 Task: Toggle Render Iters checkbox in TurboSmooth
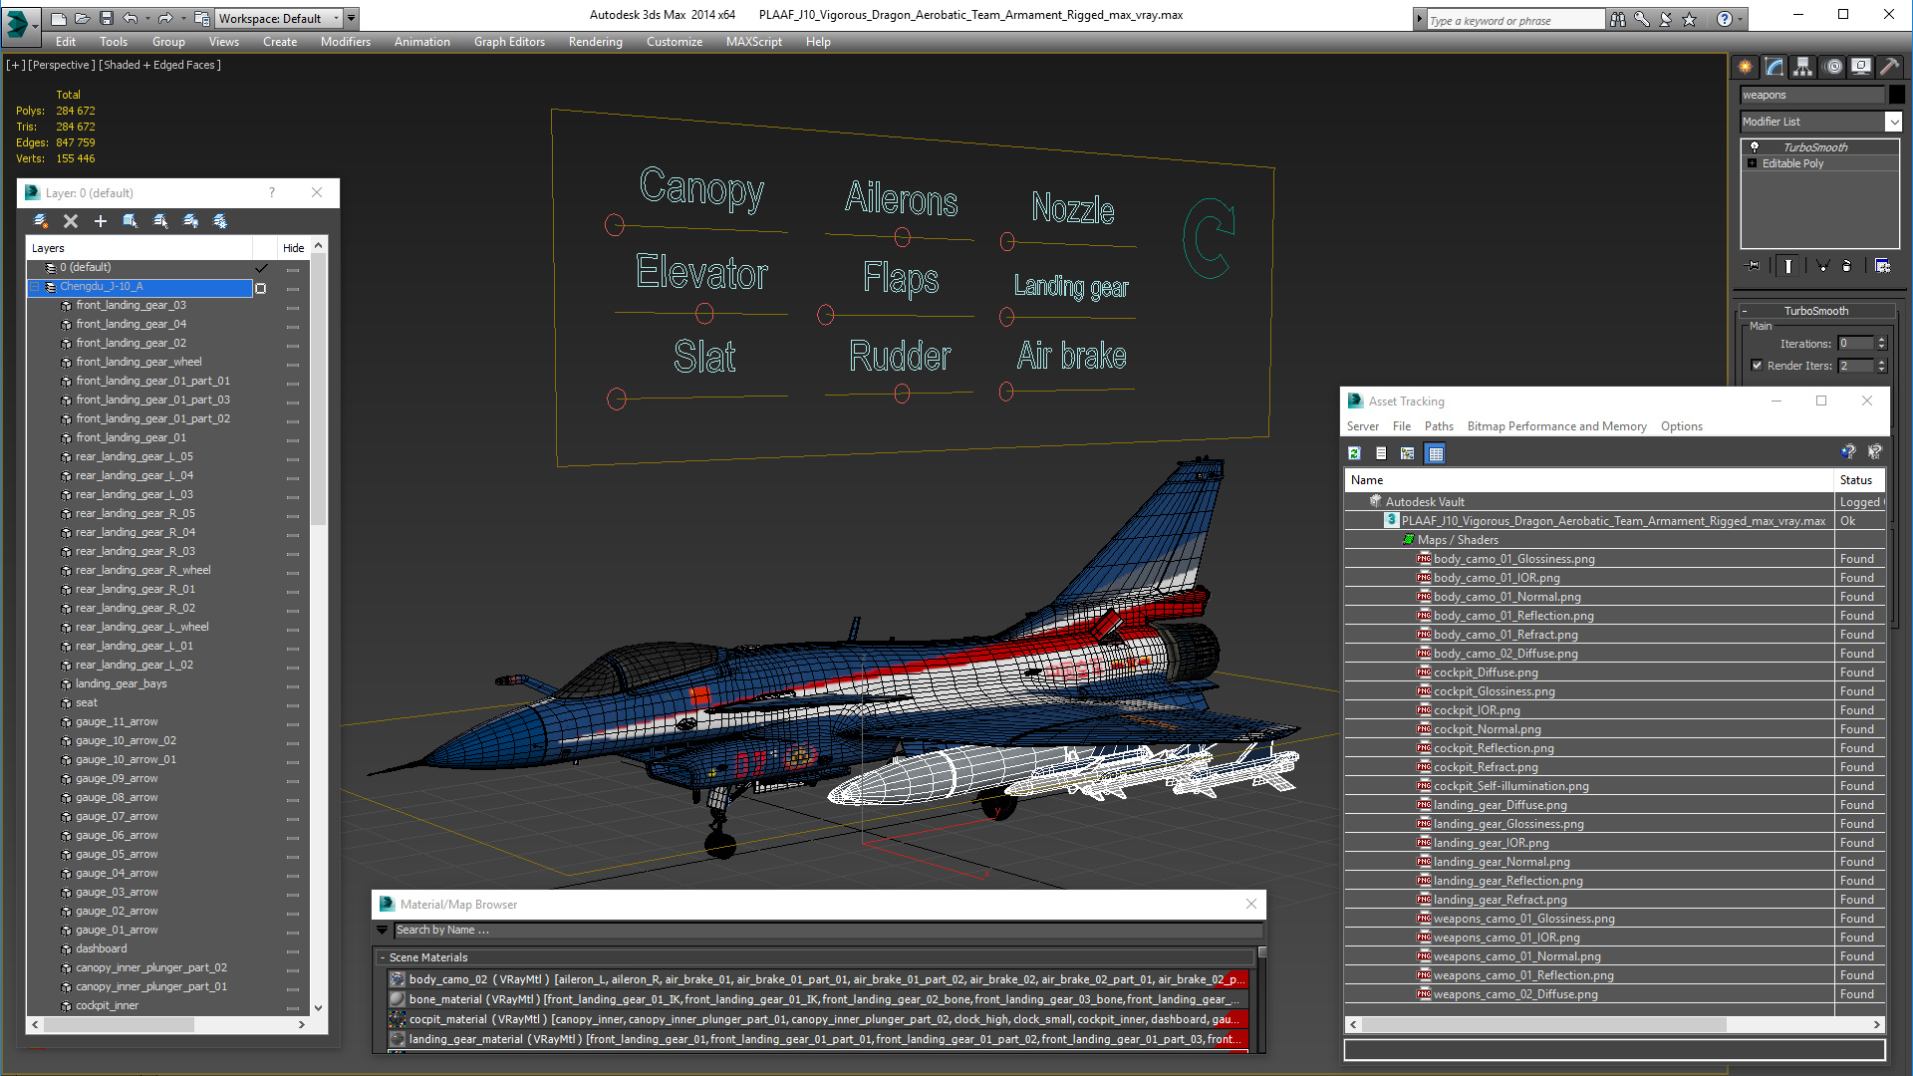[1757, 366]
